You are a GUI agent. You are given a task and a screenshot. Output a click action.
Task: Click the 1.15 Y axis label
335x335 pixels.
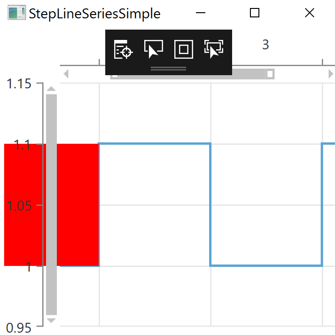click(18, 85)
